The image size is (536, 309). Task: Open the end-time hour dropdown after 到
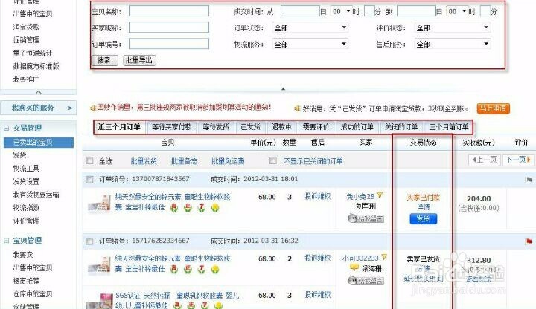[x=457, y=11]
